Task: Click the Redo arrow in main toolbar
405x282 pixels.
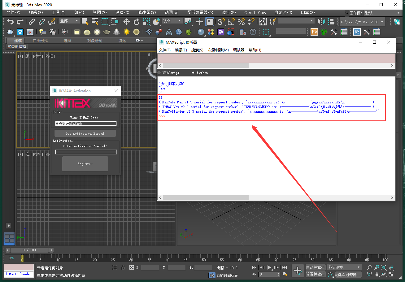Action: (20, 22)
